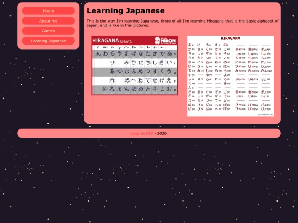
Task: Open the white Hiragana syllabary chart image
Action: [230, 76]
